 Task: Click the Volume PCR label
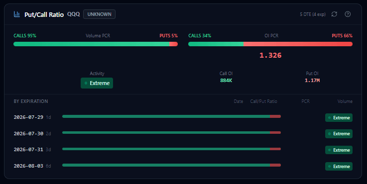pos(98,35)
